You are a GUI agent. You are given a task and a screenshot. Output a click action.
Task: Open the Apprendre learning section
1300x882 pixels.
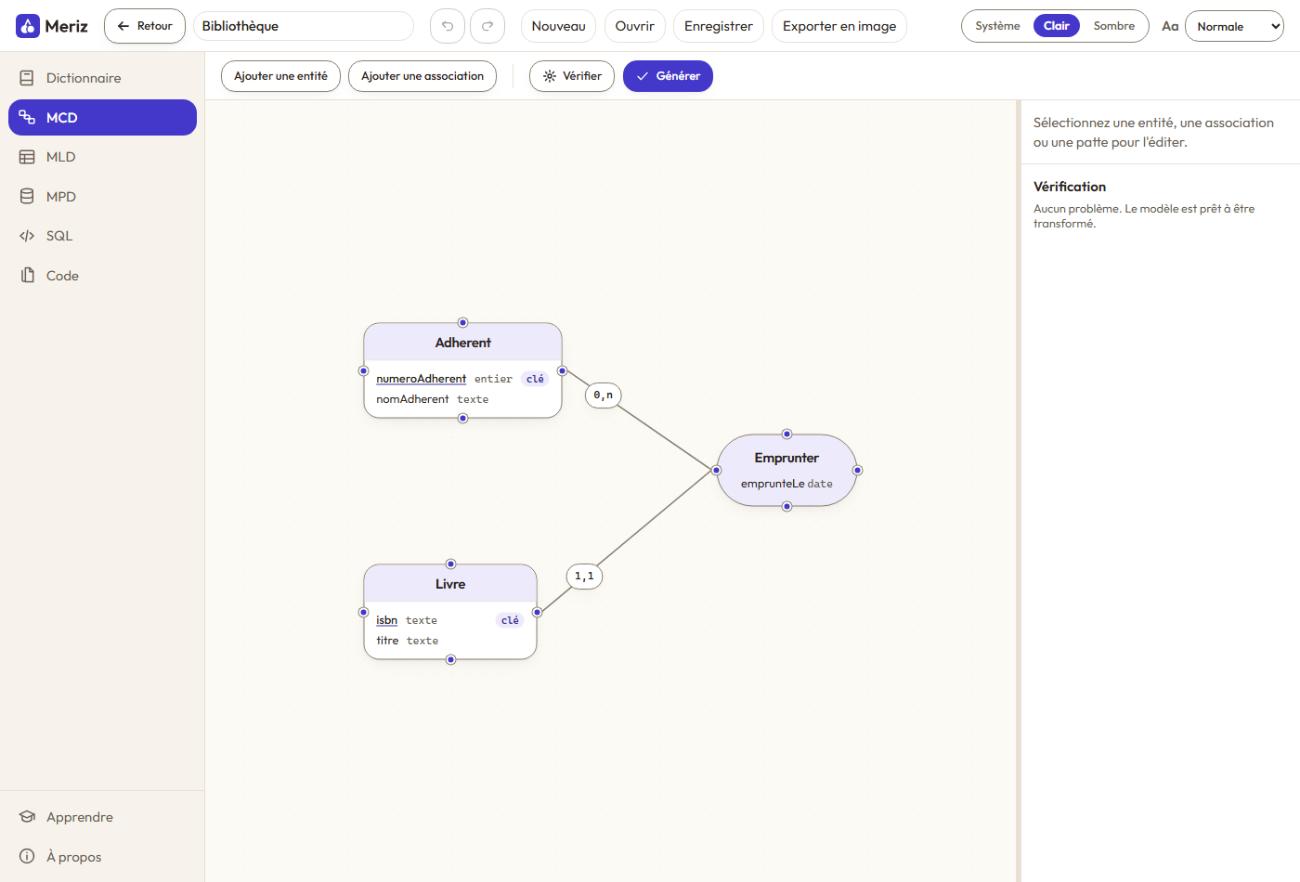click(x=102, y=817)
